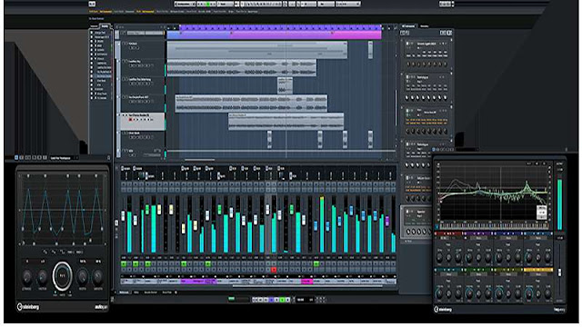Image resolution: width=582 pixels, height=327 pixels.
Task: Open the preset field in AutoPan window header
Action: click(x=64, y=158)
